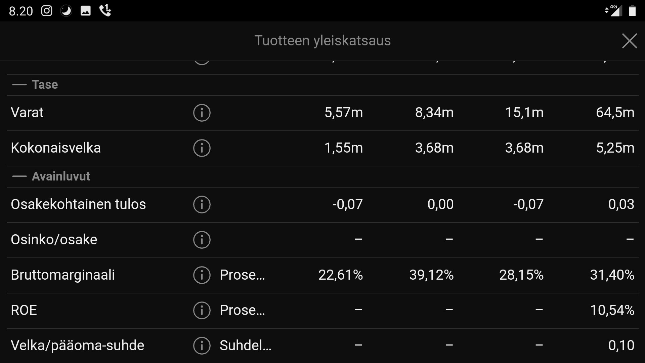
Task: Tap the missed call status icon
Action: 105,11
